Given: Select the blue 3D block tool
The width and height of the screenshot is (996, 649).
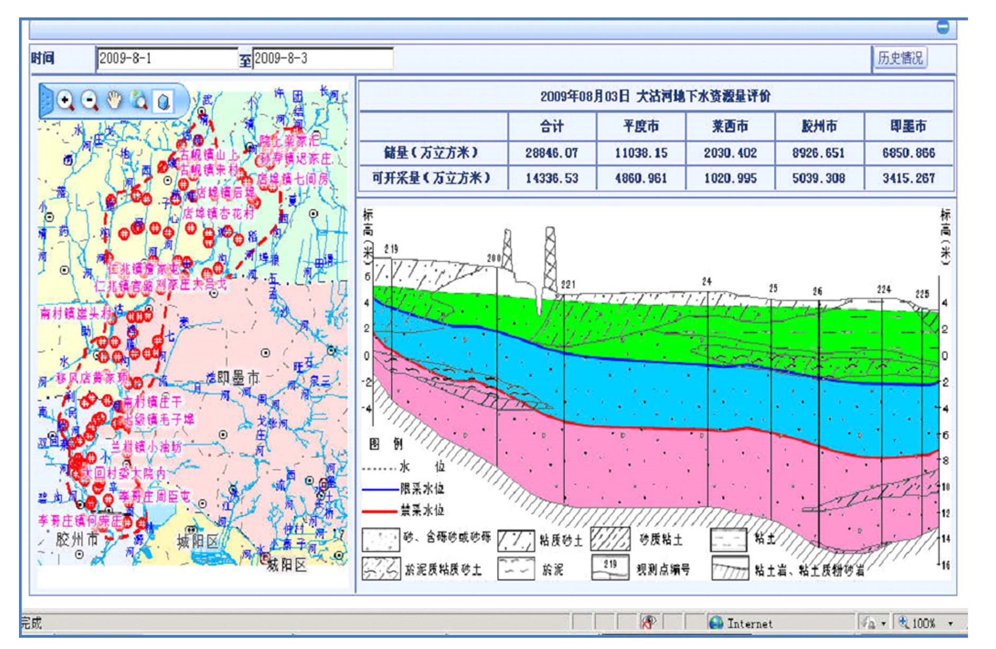Looking at the screenshot, I should point(163,100).
